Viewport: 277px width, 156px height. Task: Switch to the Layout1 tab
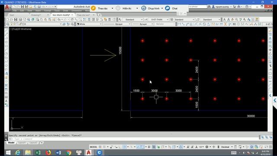click(22, 143)
